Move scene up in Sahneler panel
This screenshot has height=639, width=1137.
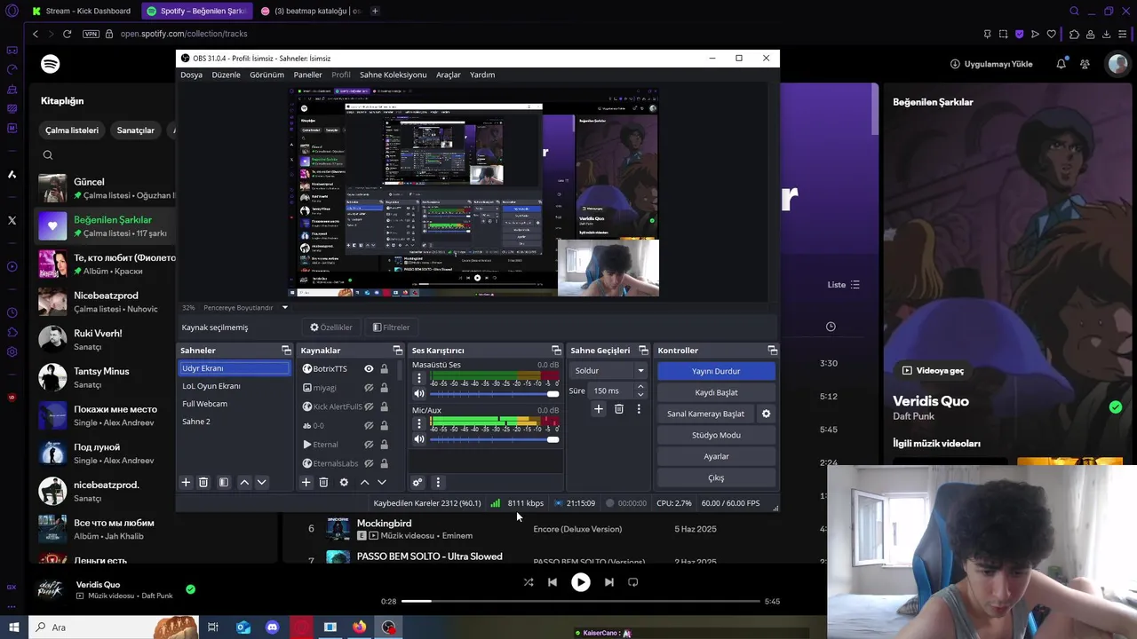[244, 482]
